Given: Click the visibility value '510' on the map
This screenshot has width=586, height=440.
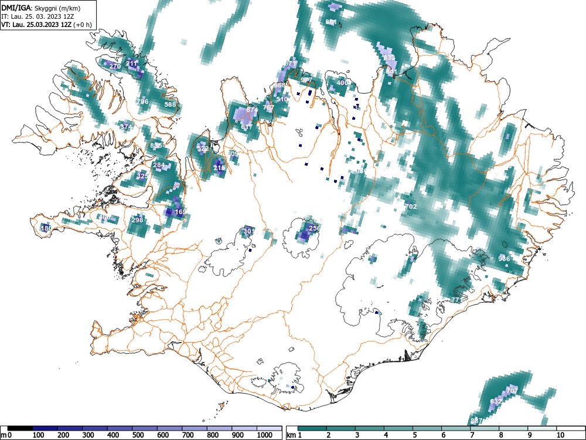Looking at the screenshot, I should coord(282,99).
